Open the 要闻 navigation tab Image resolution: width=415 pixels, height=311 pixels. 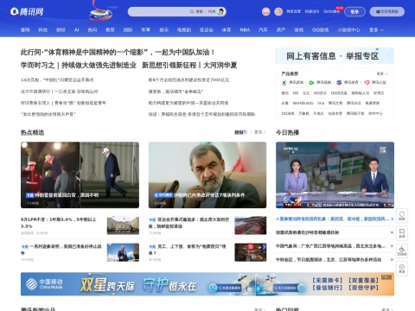(x=25, y=30)
